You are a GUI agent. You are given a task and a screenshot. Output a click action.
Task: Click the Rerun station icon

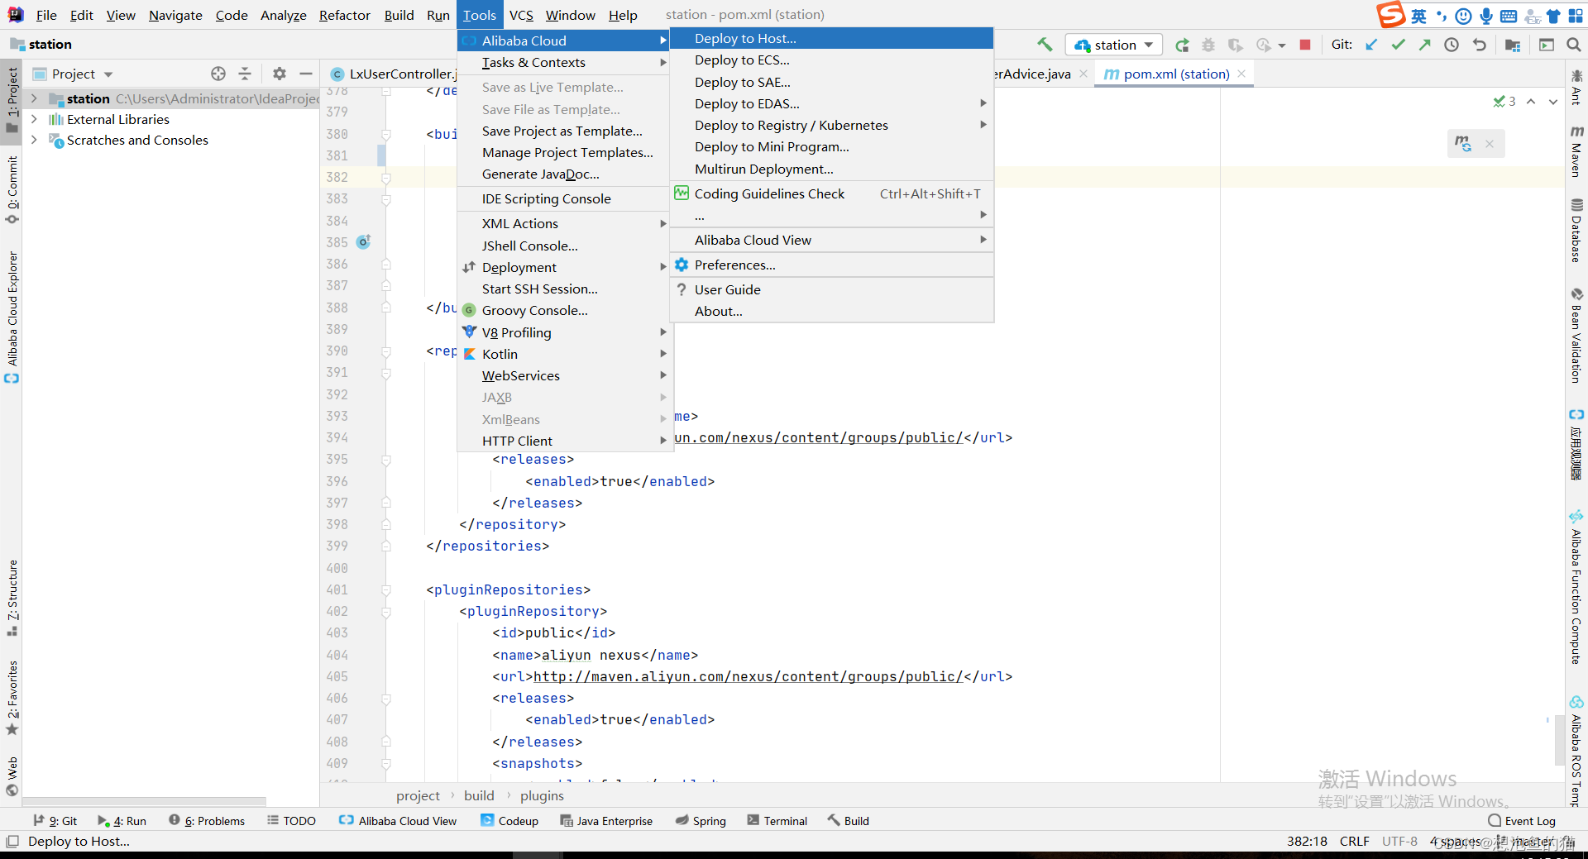pyautogui.click(x=1182, y=45)
